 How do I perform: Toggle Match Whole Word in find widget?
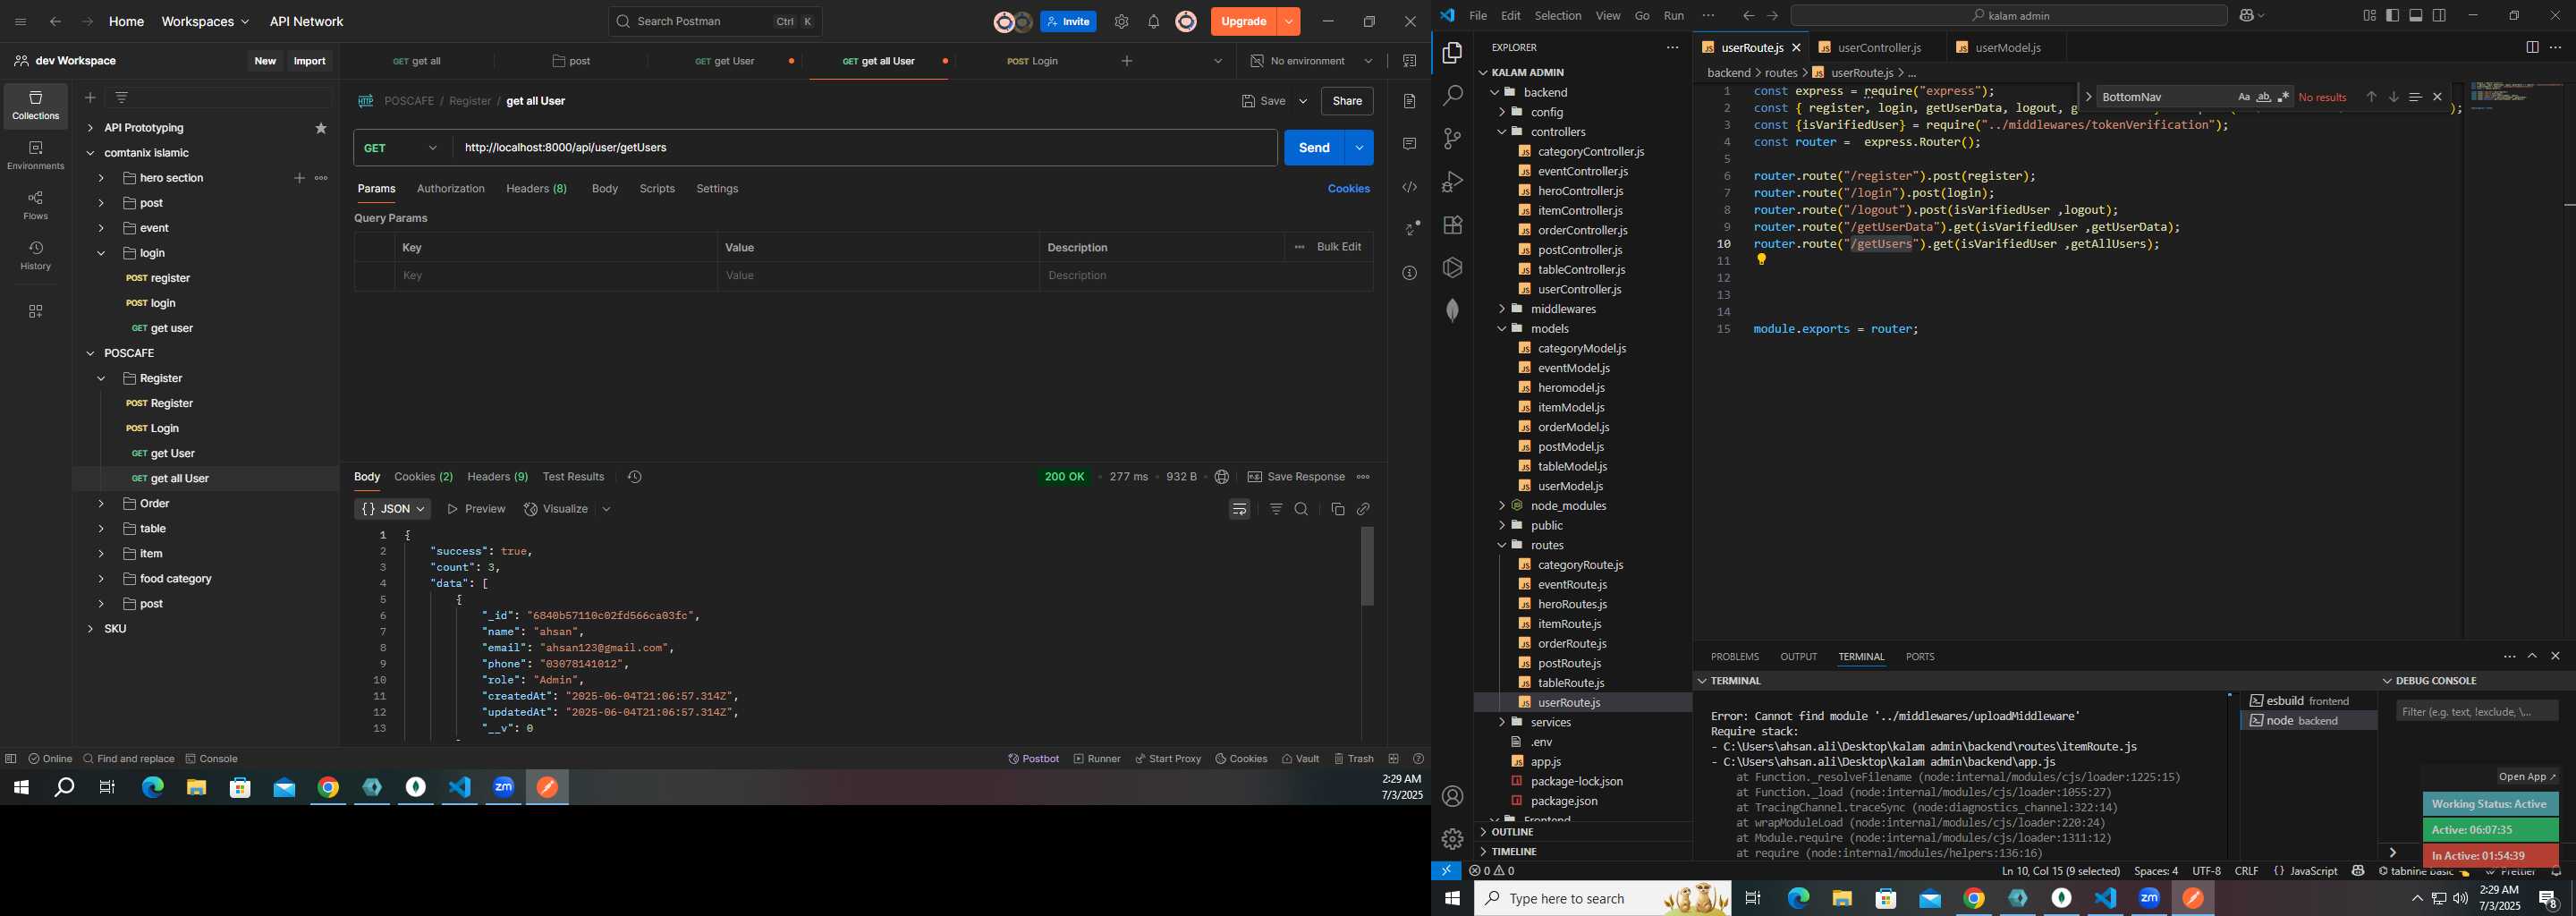(x=2264, y=97)
